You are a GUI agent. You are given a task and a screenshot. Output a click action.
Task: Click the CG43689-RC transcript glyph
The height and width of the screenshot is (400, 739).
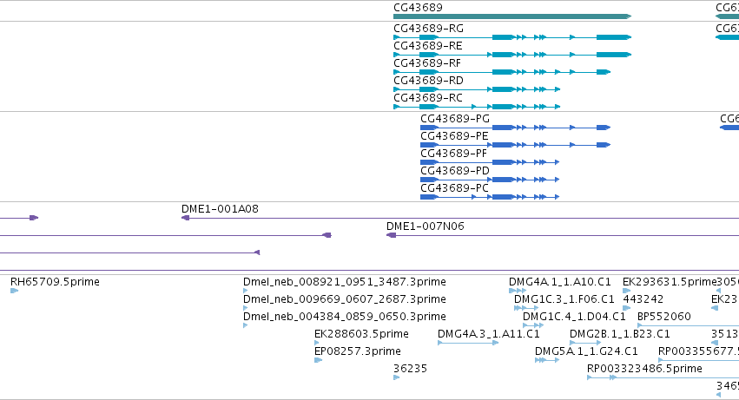click(x=477, y=107)
